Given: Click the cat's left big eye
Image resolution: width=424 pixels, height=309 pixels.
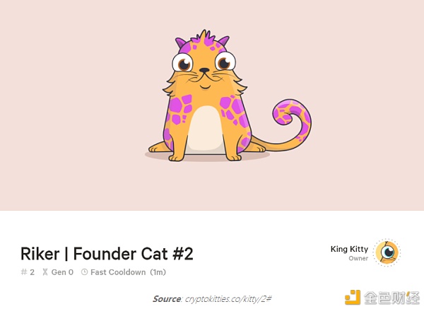Looking at the screenshot, I should [183, 63].
